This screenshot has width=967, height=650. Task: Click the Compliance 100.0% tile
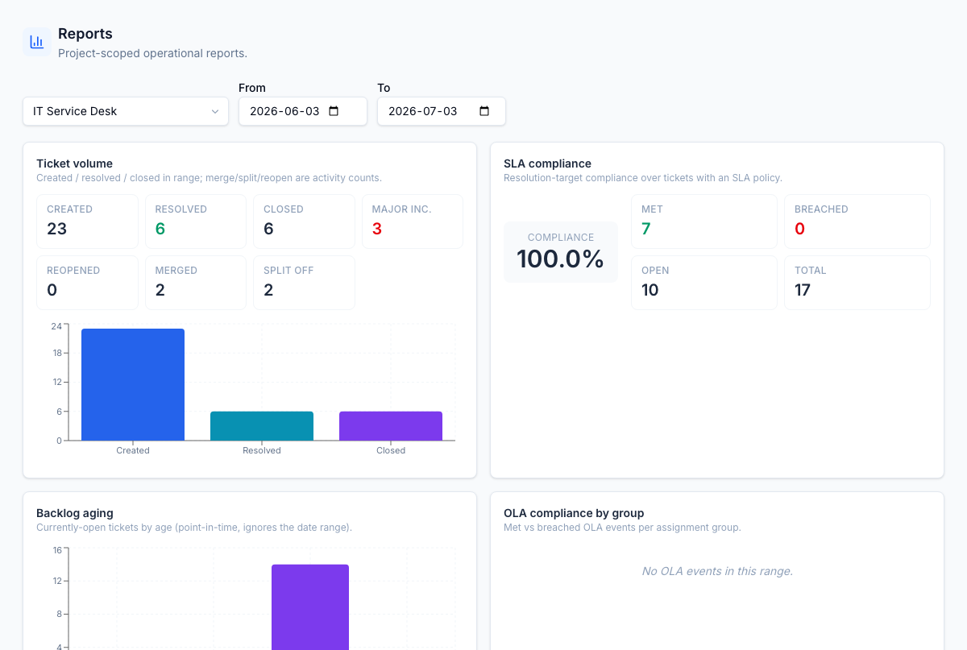pos(561,252)
